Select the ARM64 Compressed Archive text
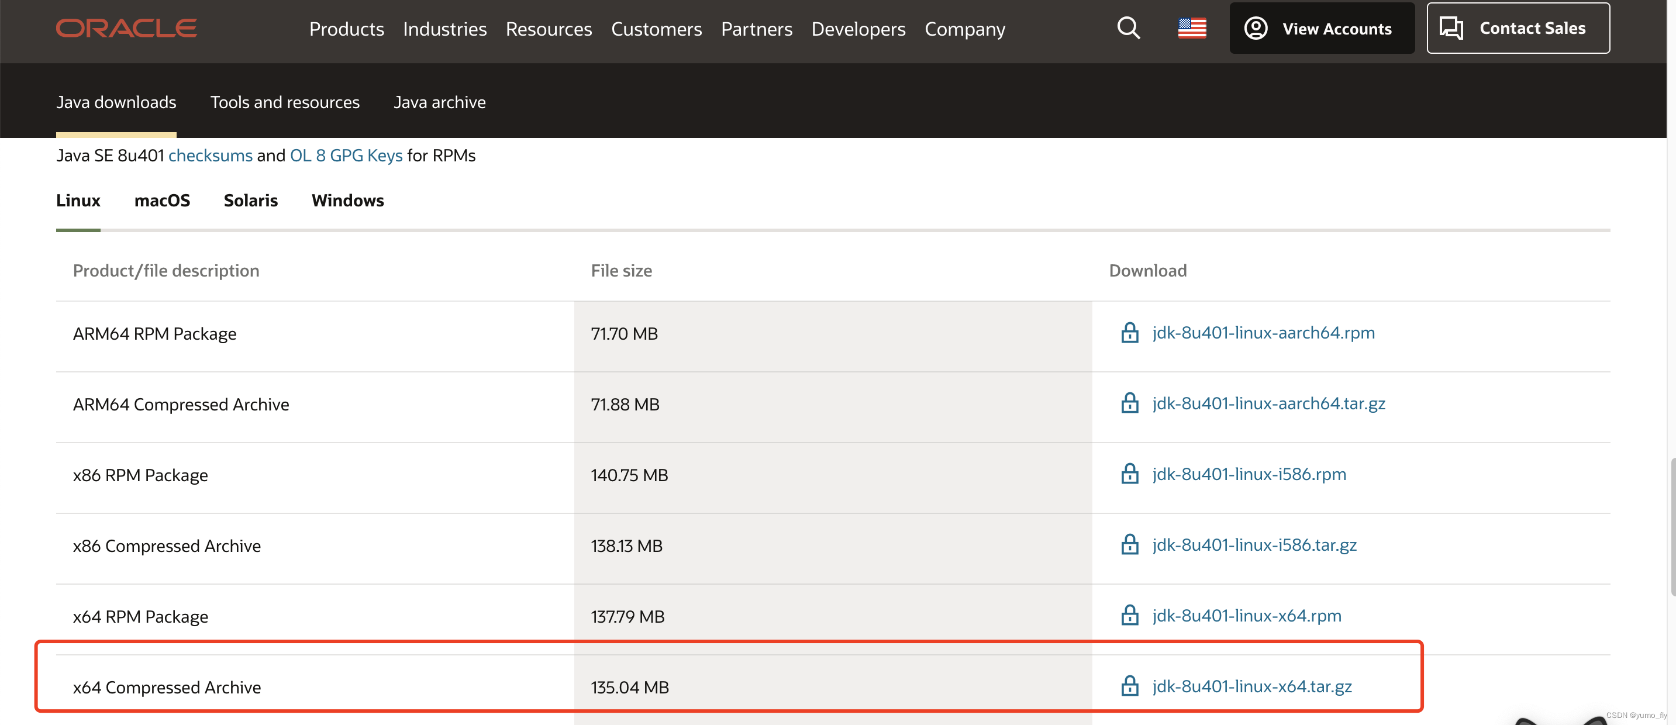This screenshot has height=725, width=1676. click(x=181, y=405)
